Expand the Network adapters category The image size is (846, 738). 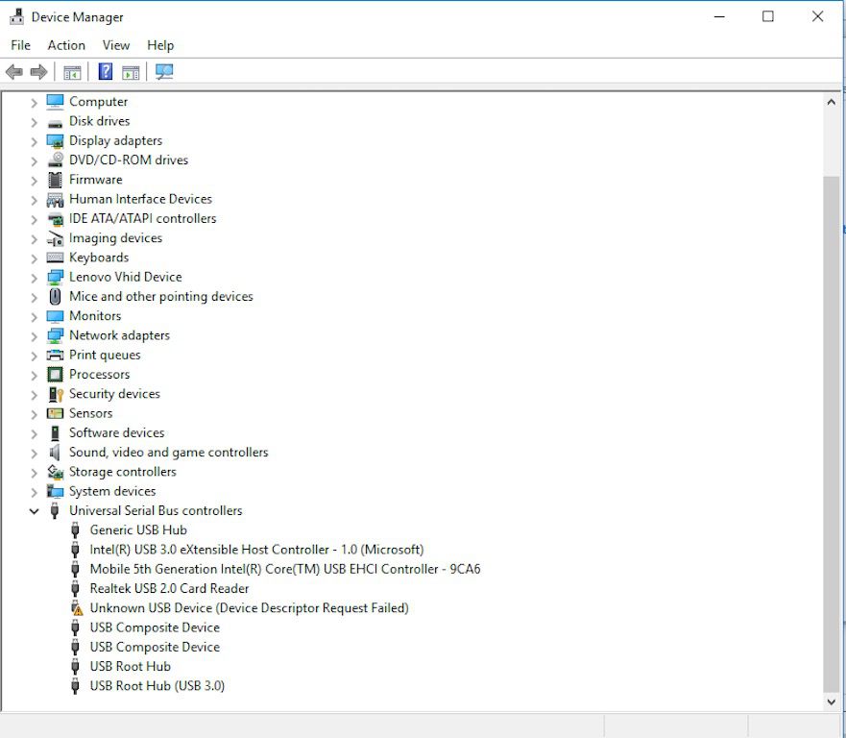[x=34, y=336]
